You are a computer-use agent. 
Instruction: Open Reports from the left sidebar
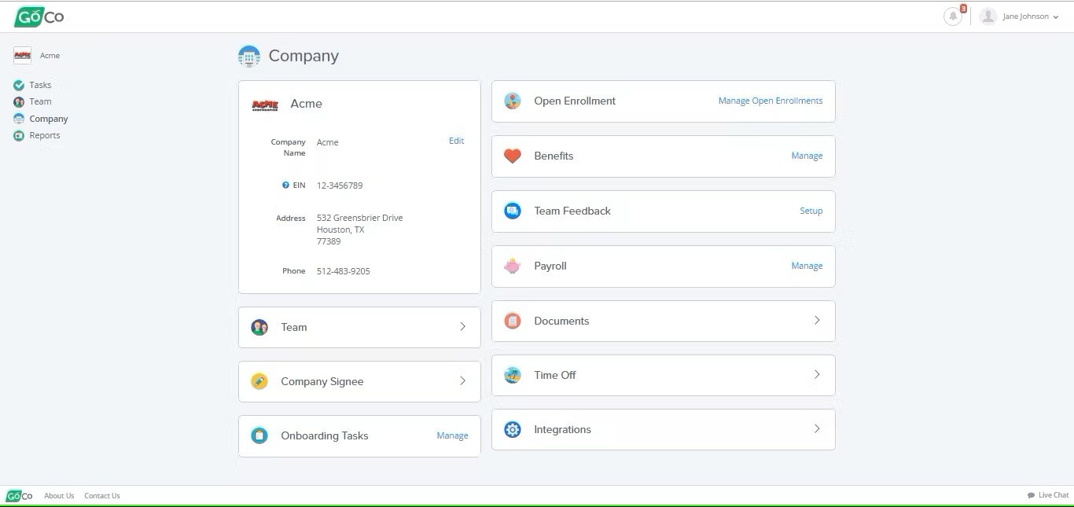point(44,134)
